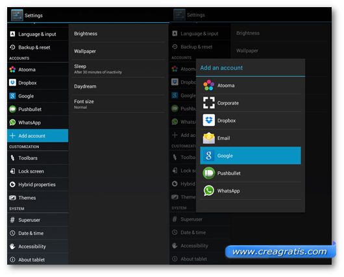Open Lock screen in left settings panel

pyautogui.click(x=38, y=171)
